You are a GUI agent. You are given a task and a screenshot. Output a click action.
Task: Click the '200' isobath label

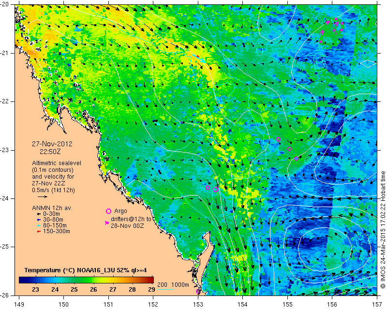tap(163, 285)
